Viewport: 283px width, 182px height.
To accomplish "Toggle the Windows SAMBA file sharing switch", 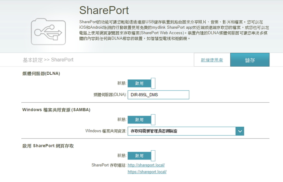I will pyautogui.click(x=141, y=120).
